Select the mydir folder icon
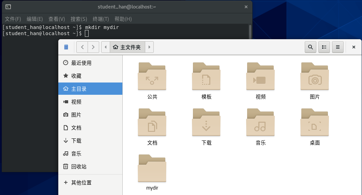The image size is (362, 195). point(152,168)
